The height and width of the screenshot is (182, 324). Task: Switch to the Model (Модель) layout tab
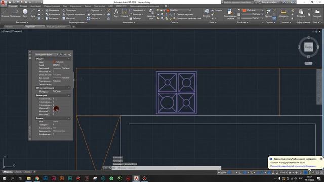(8, 172)
